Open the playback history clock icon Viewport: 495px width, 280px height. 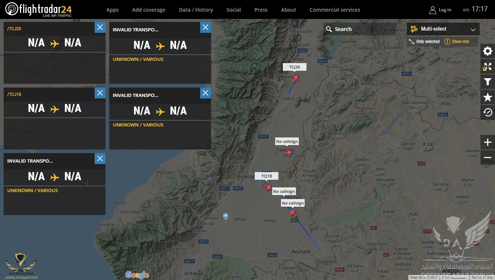pos(488,112)
